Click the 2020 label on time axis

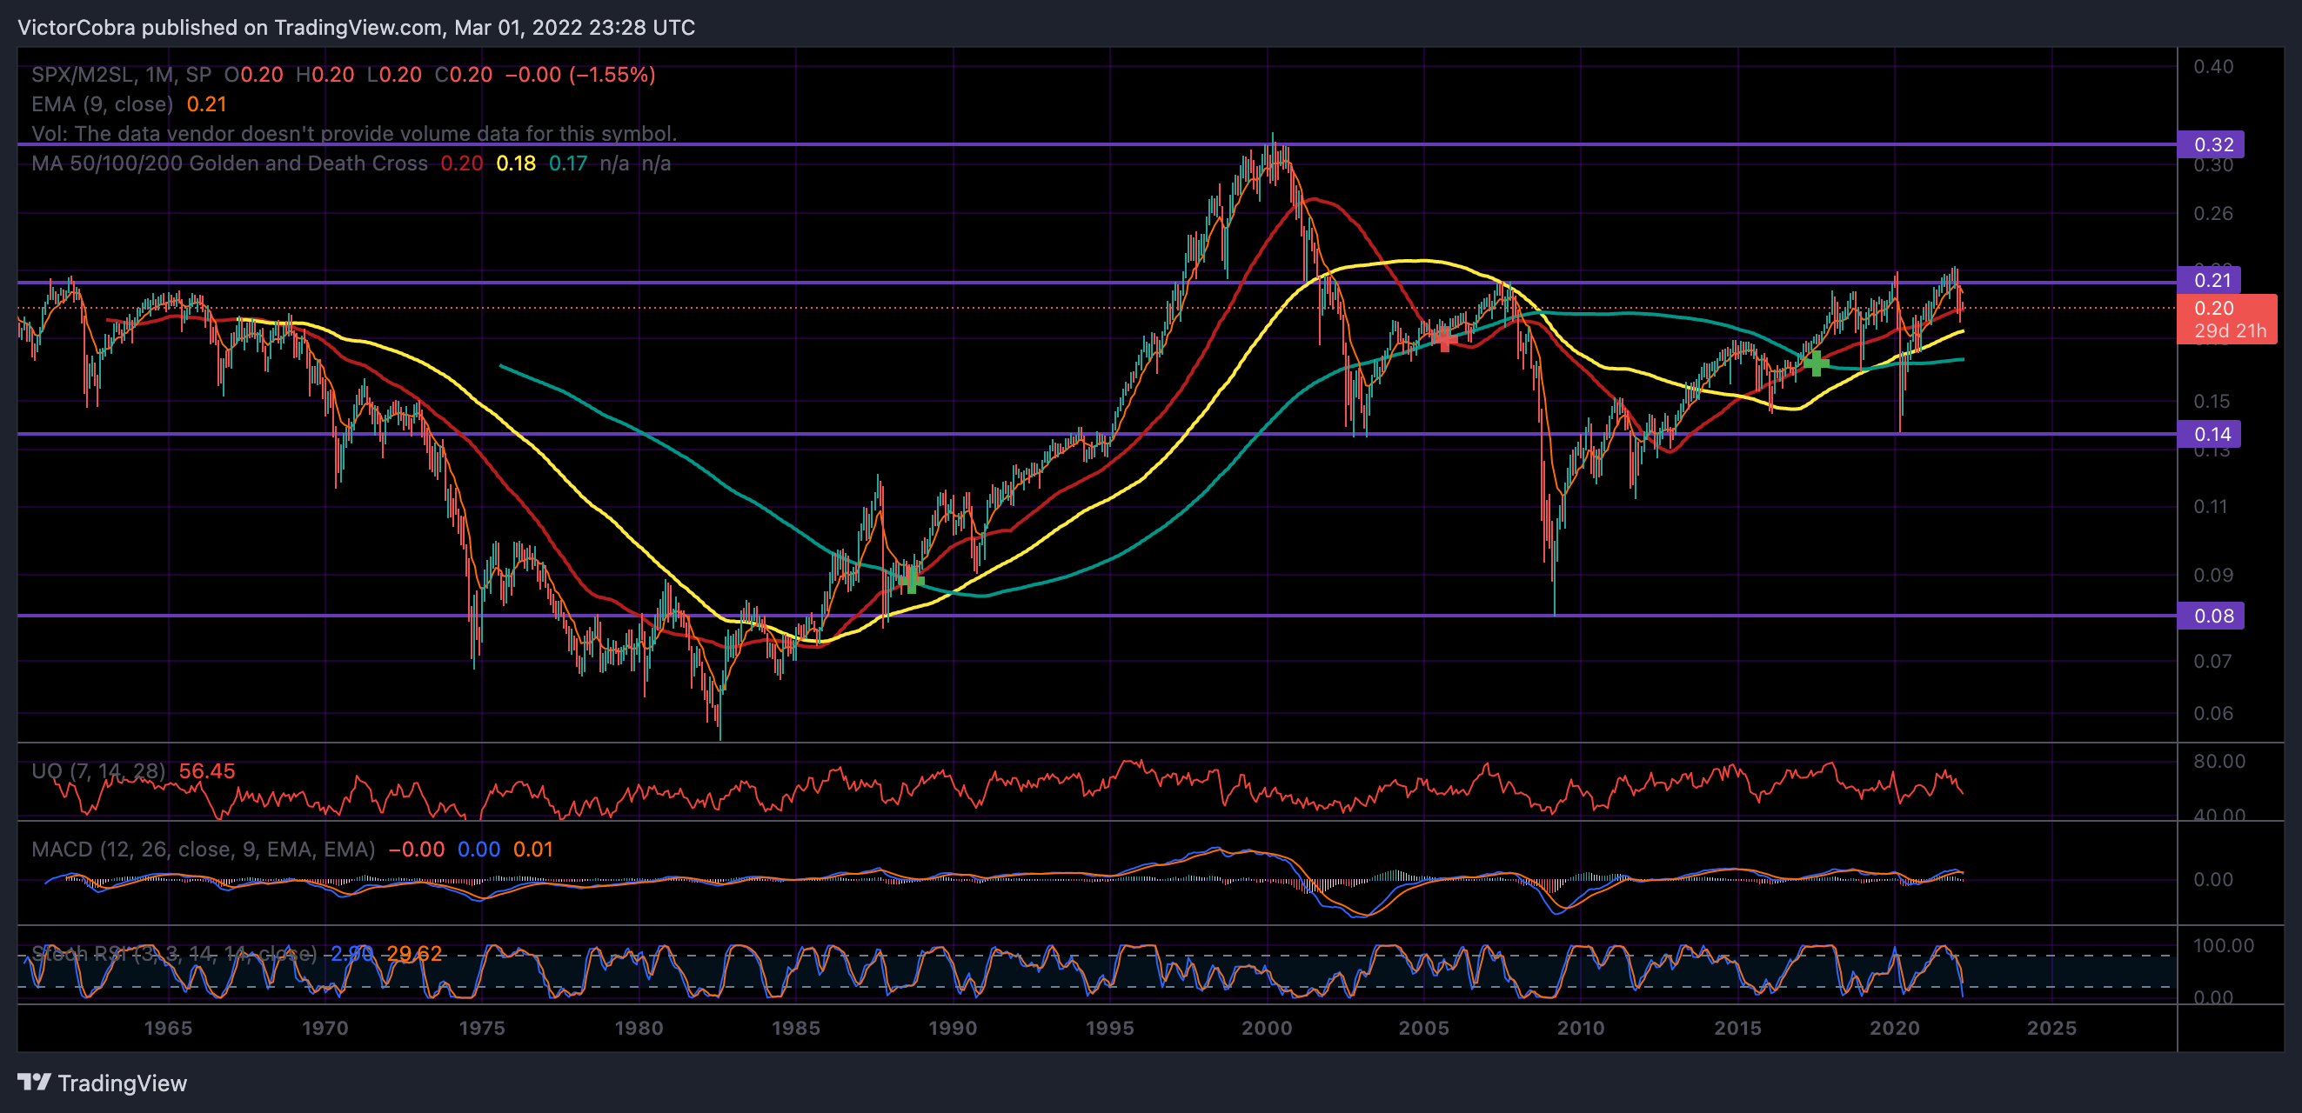point(1895,1027)
